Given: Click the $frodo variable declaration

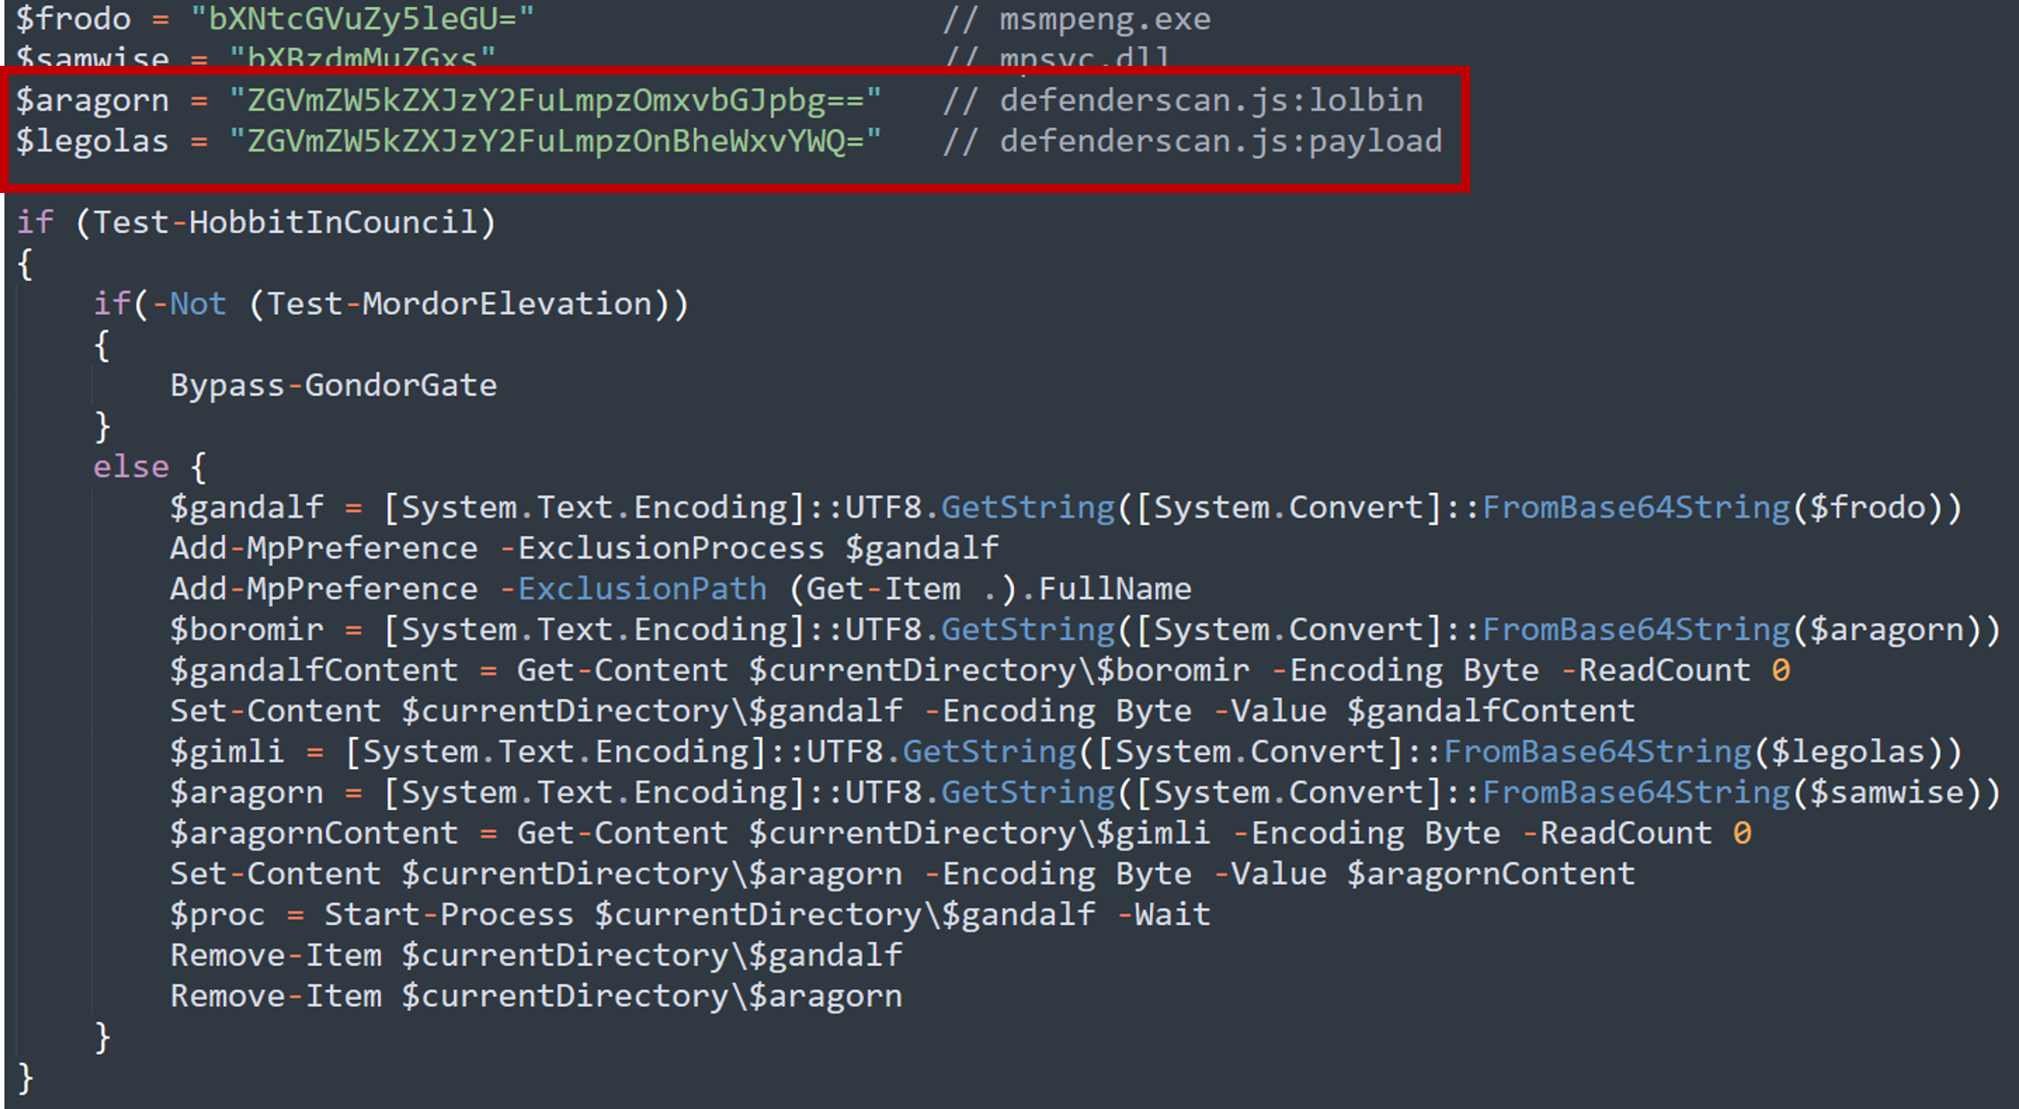Looking at the screenshot, I should tap(73, 19).
